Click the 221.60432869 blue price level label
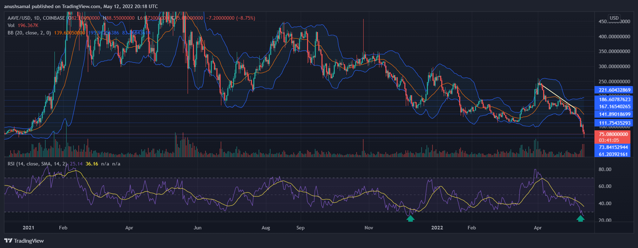Image resolution: width=638 pixels, height=248 pixels. 613,90
